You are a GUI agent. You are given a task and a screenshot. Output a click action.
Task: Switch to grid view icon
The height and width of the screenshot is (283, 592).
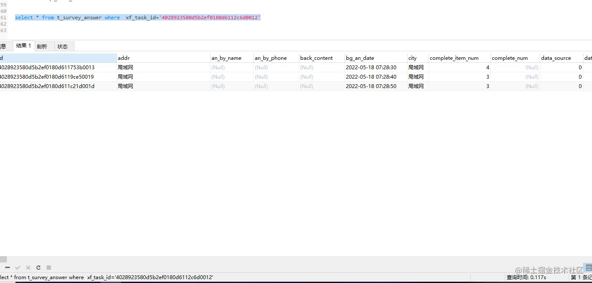[x=589, y=268]
